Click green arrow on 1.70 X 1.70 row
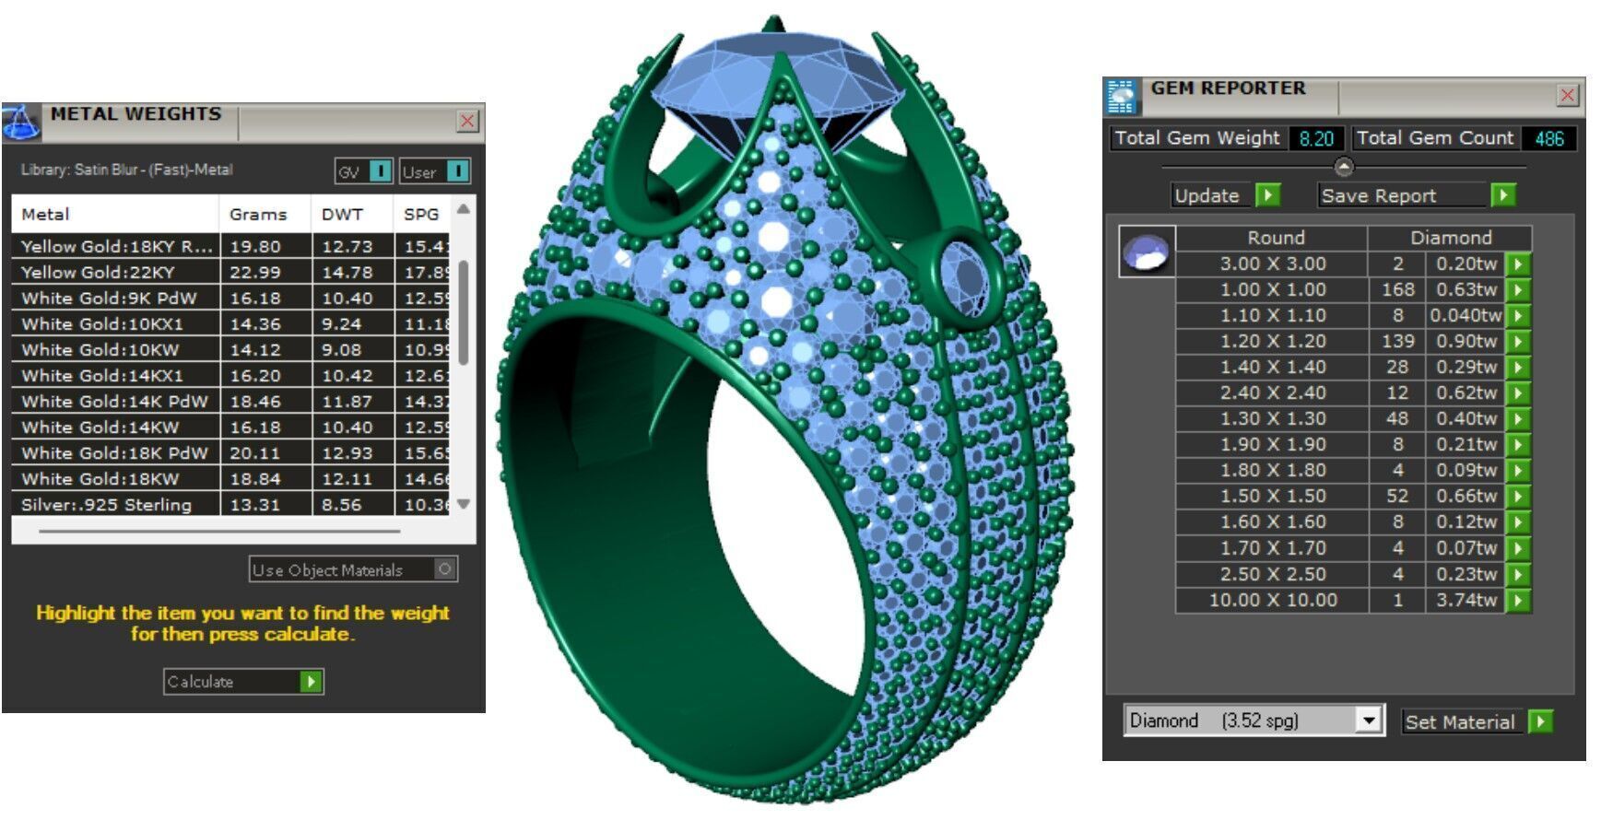 pos(1517,549)
